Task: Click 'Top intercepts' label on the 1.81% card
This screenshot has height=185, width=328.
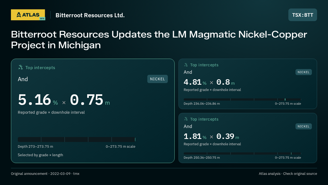Action: [204, 119]
